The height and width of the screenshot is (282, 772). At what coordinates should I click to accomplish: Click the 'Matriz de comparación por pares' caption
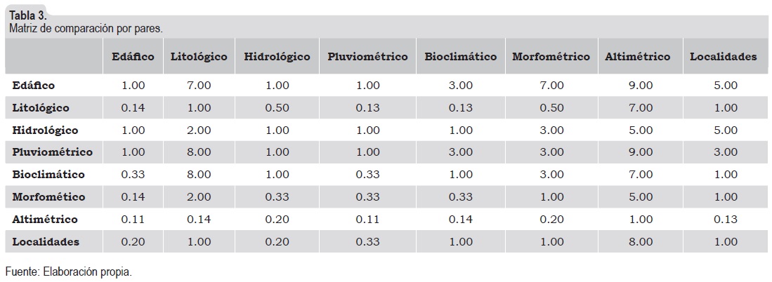point(86,29)
